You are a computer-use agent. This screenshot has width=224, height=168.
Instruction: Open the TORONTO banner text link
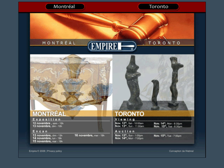pyautogui.click(x=164, y=43)
